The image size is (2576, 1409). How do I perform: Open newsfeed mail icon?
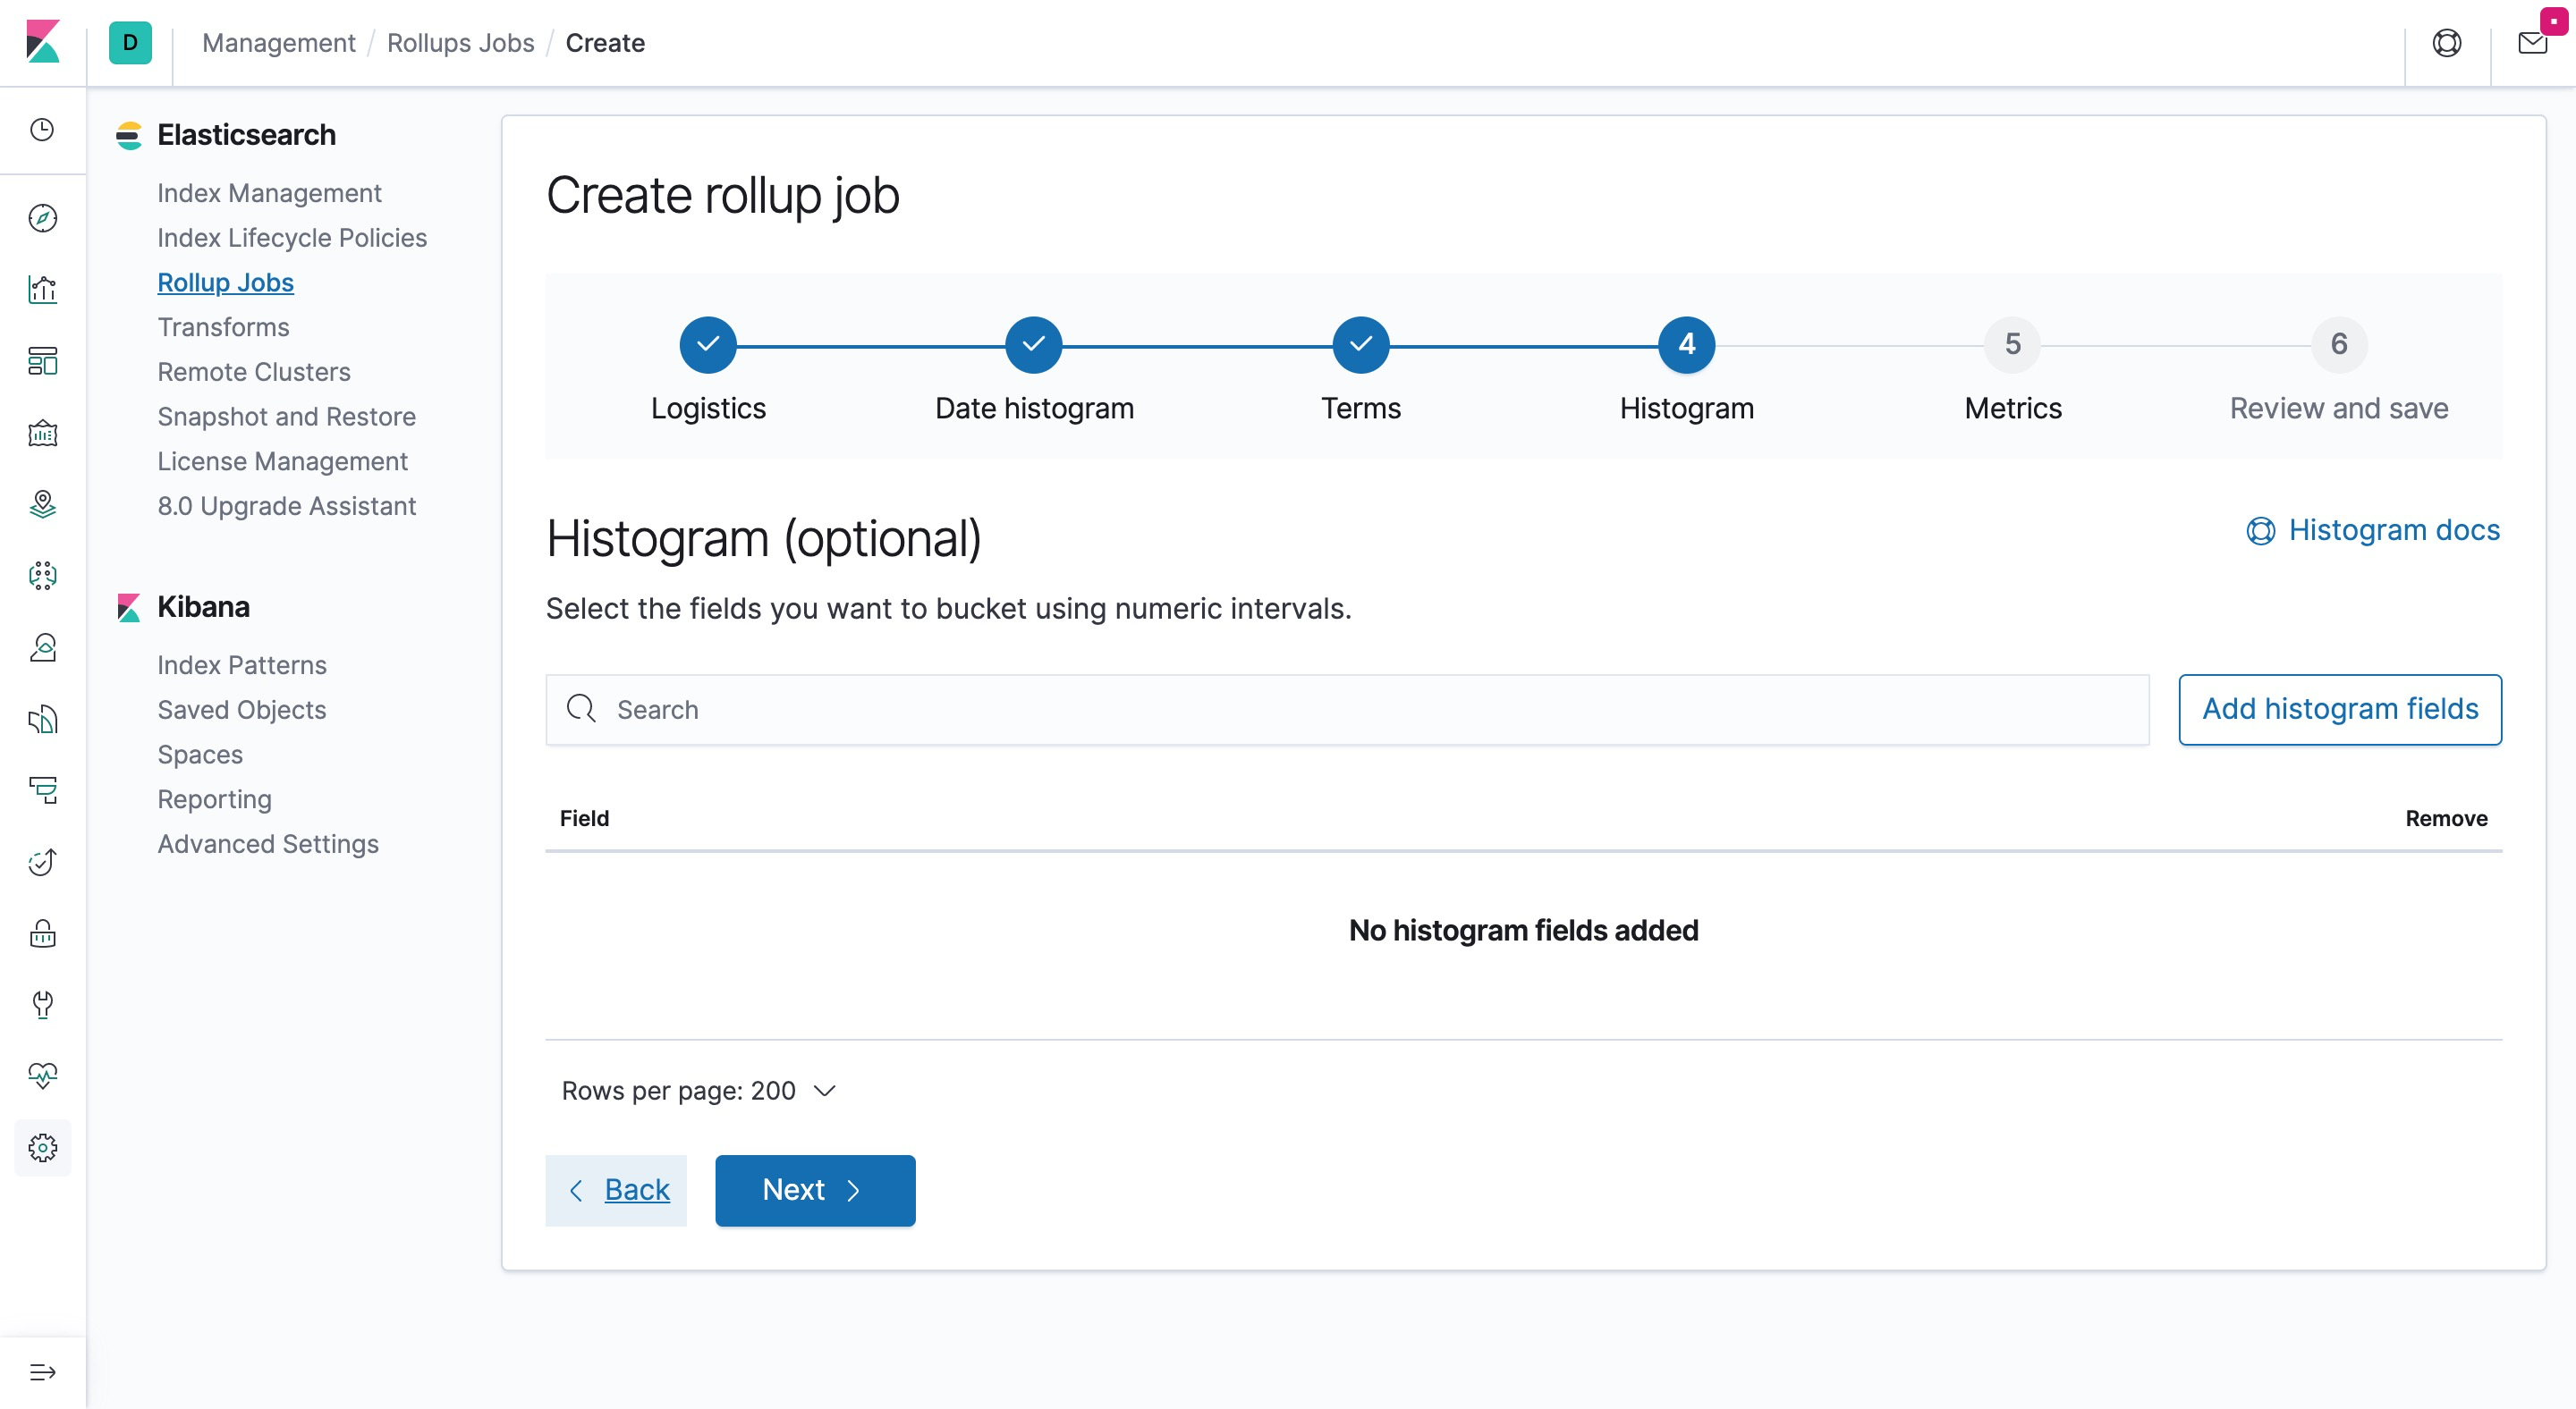[x=2532, y=43]
